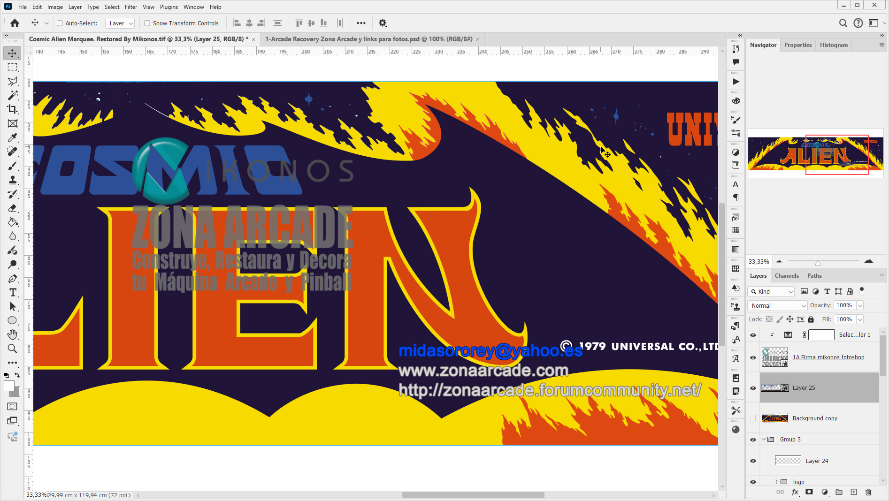Collapse Group 3 in the Layers panel
The image size is (889, 501).
763,440
